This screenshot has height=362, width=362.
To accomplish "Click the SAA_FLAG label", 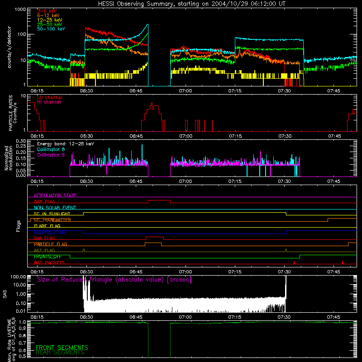I will (44, 238).
